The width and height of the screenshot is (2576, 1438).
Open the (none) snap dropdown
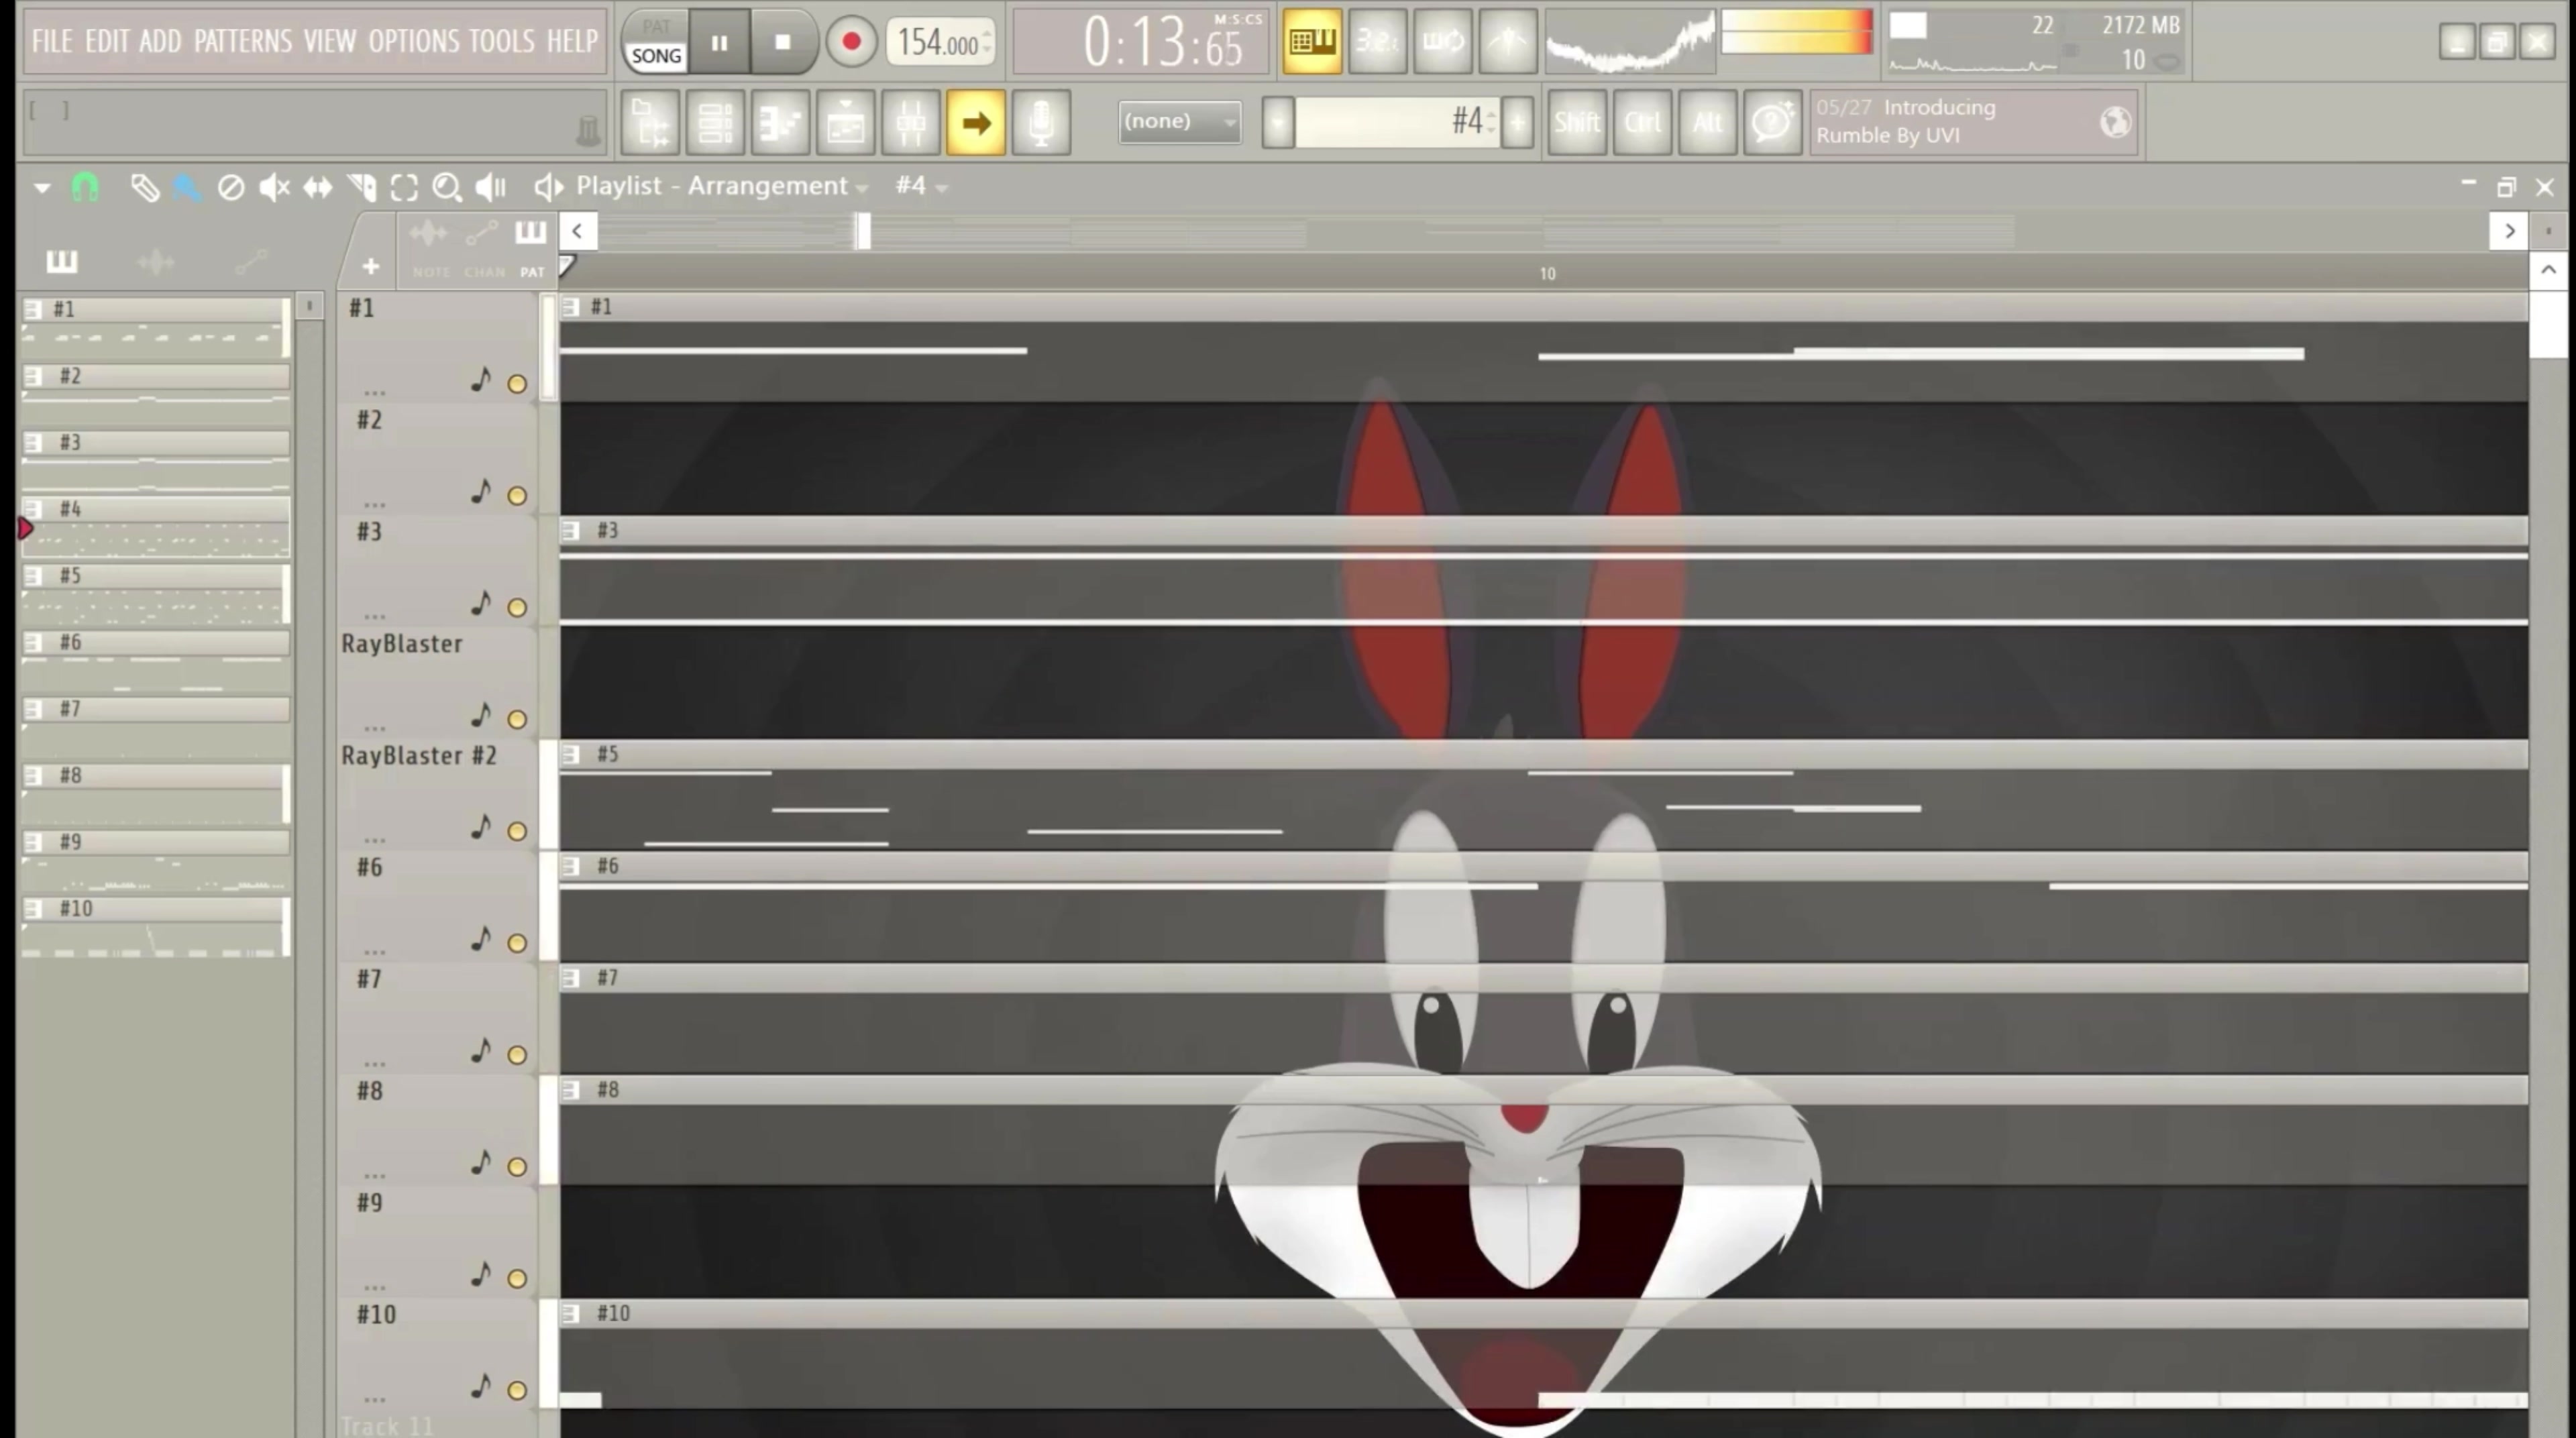1180,122
